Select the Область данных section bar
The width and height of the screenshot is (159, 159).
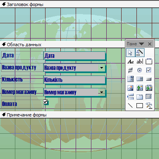[x=62, y=45]
